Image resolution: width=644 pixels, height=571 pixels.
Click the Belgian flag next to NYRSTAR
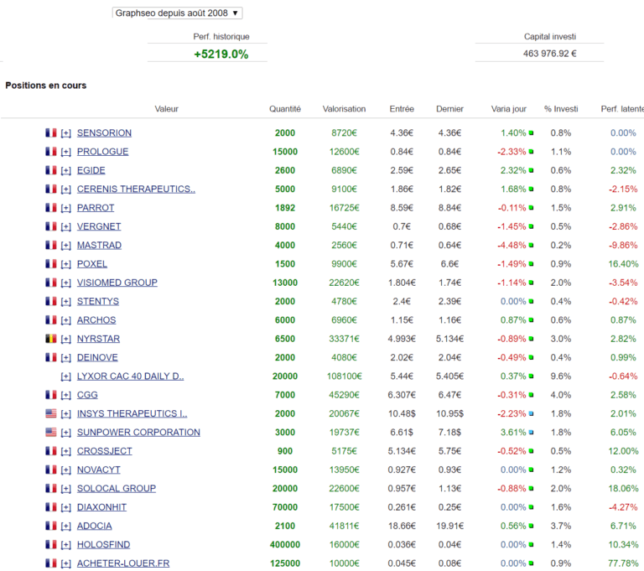click(x=51, y=339)
